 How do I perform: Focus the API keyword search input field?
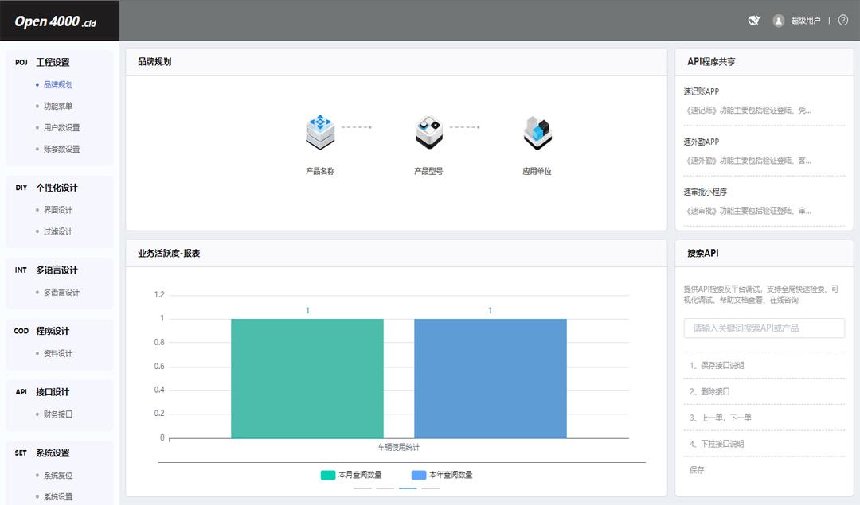pyautogui.click(x=764, y=328)
